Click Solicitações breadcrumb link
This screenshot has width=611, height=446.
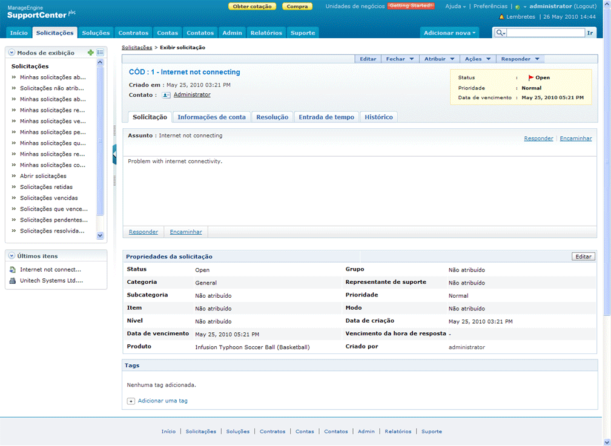(137, 48)
